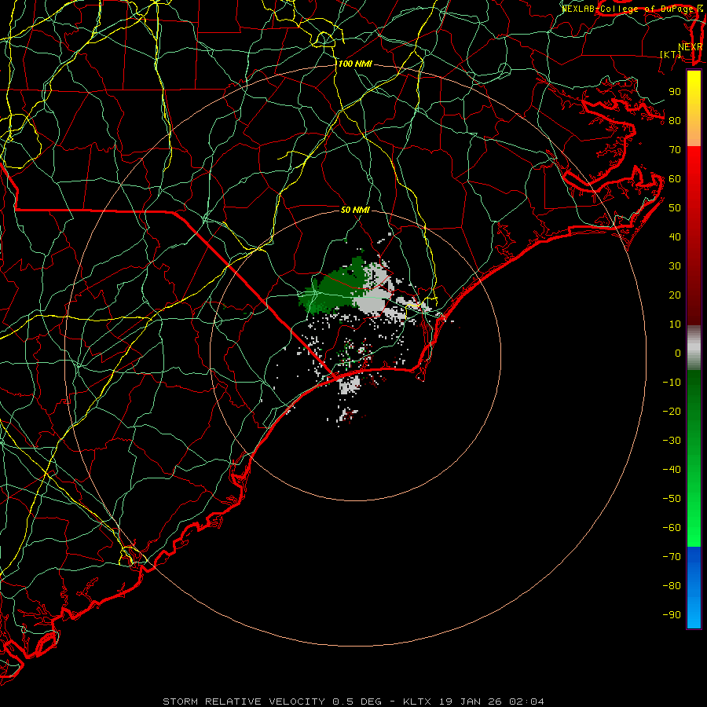The width and height of the screenshot is (707, 707).
Task: Click the 0 value on velocity scale
Action: 678,353
